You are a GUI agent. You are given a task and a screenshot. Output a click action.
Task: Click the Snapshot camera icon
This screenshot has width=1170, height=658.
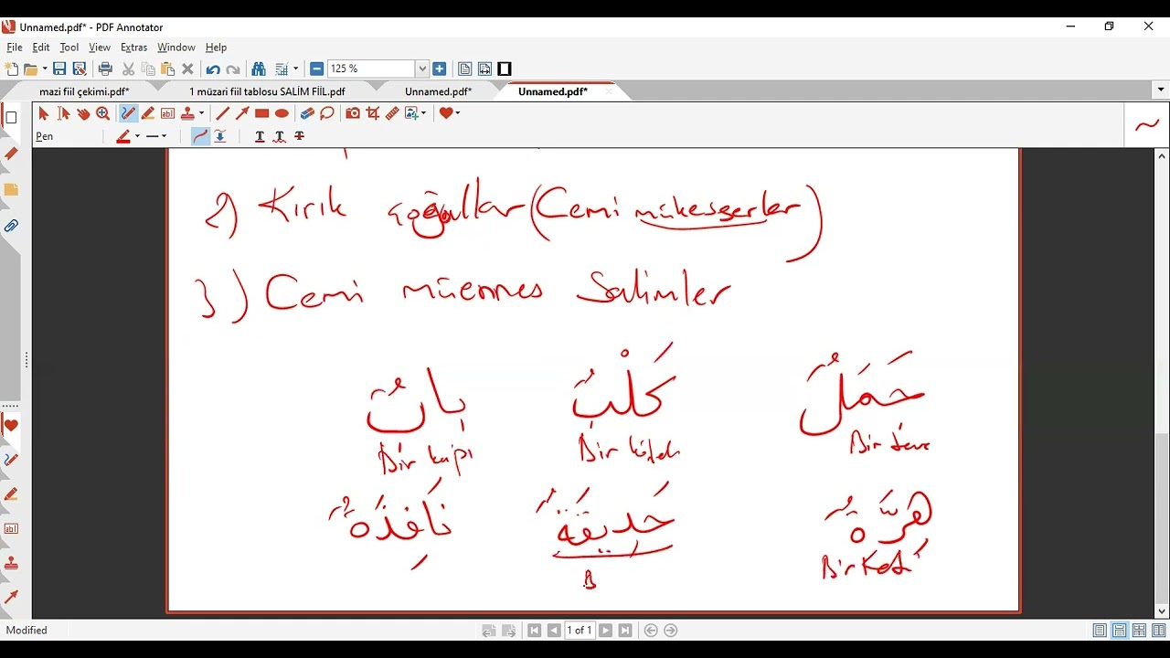[353, 113]
